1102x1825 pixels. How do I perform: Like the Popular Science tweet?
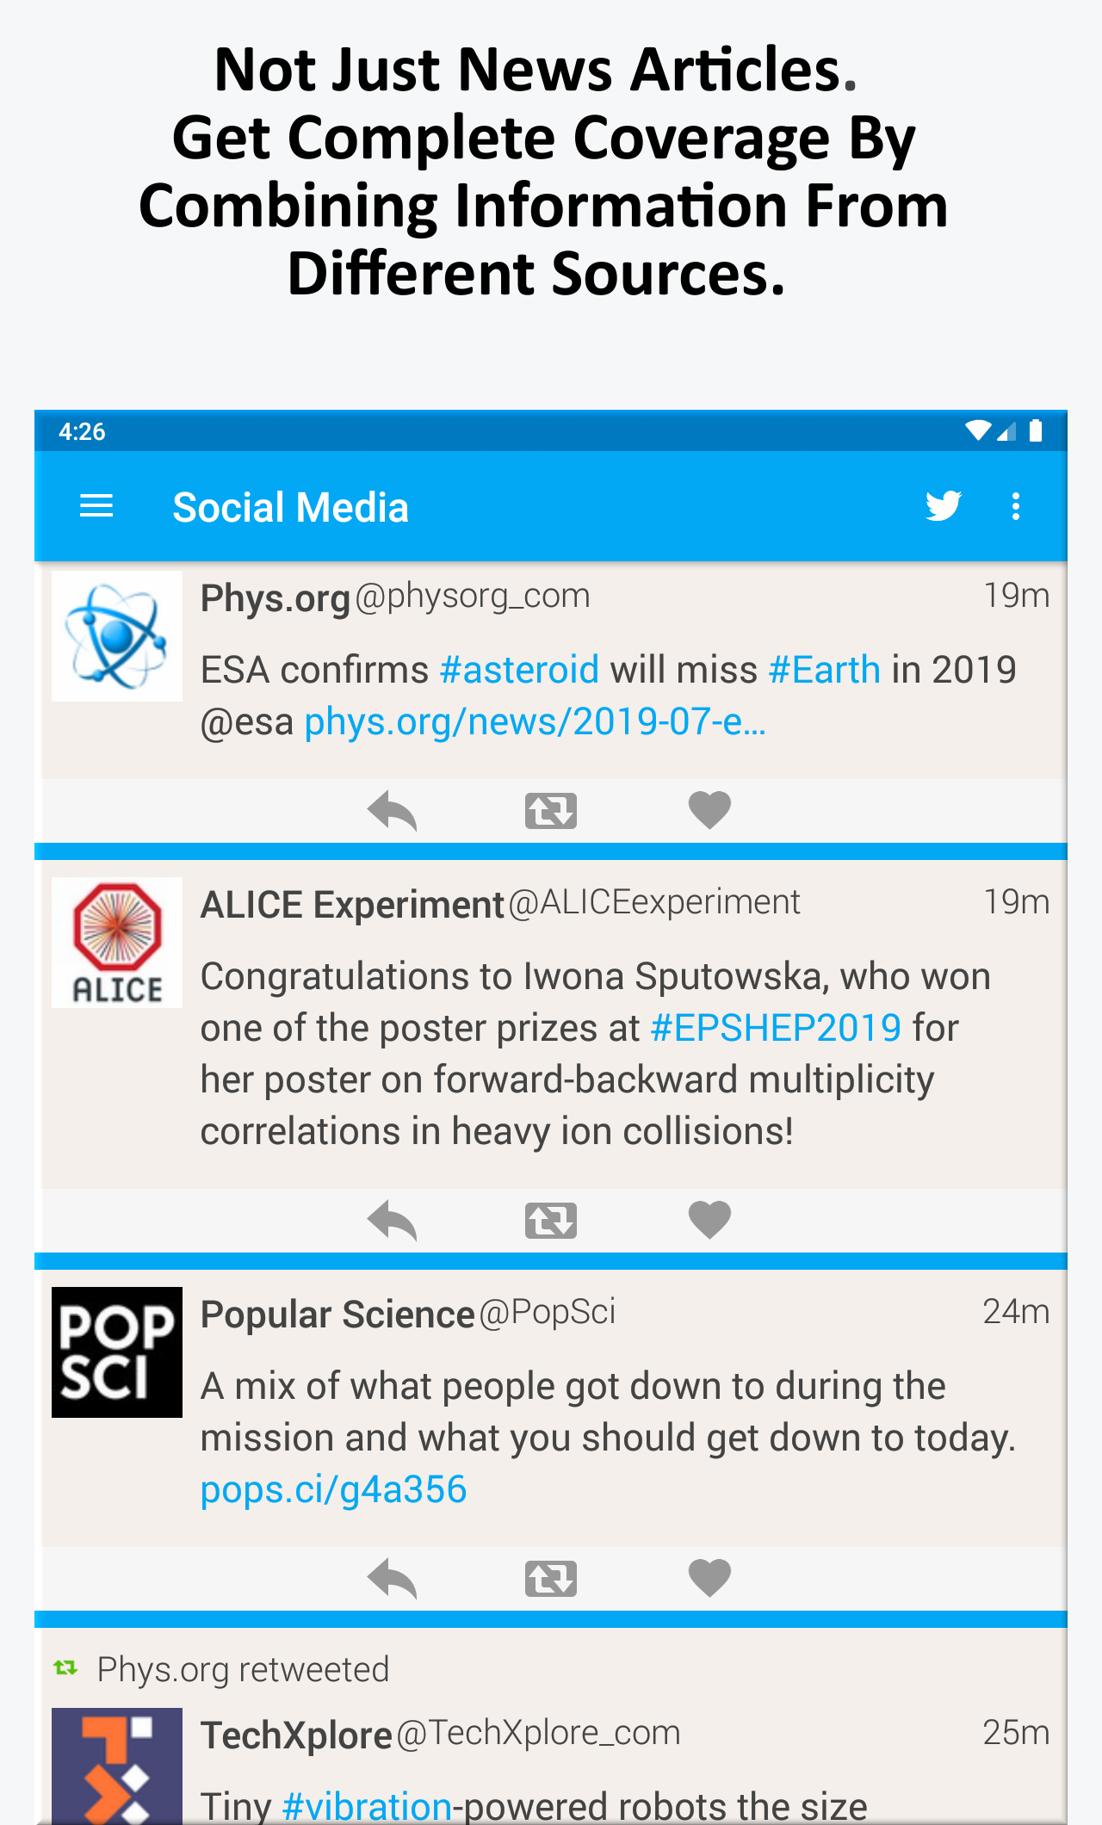coord(709,1578)
